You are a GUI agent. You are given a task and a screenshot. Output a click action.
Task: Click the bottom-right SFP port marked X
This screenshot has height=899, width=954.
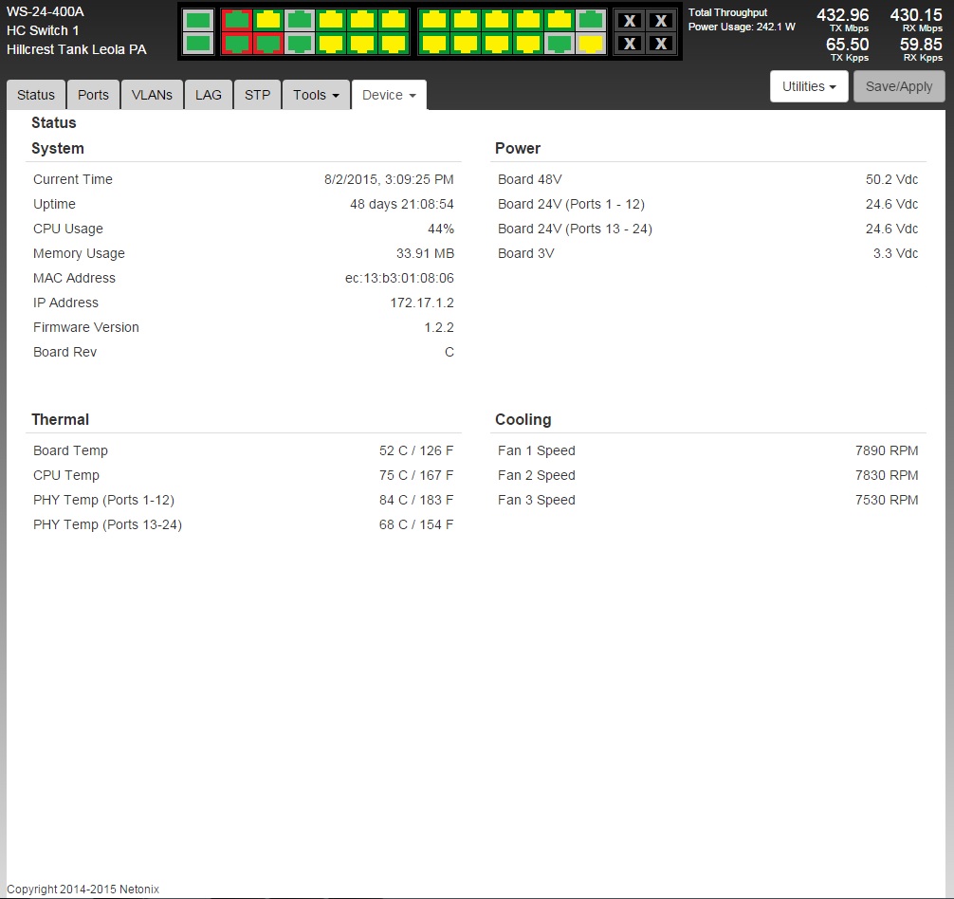click(661, 44)
